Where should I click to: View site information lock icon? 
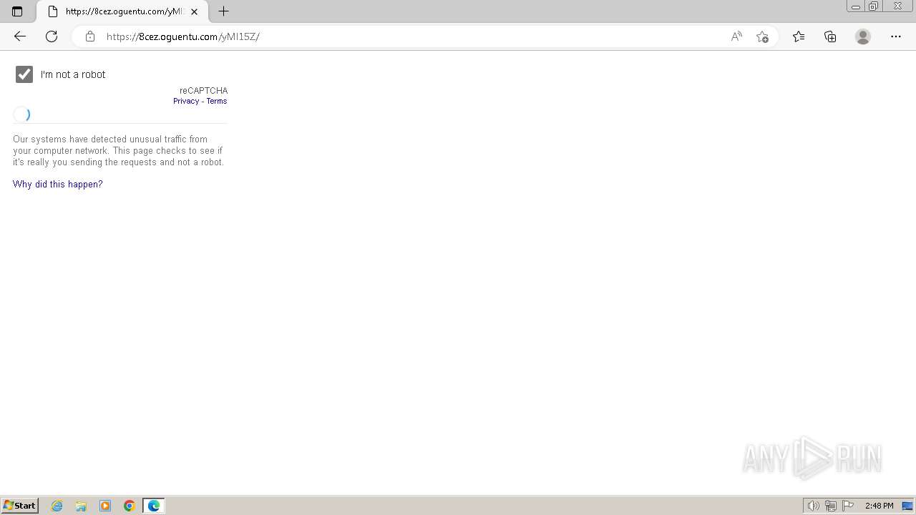[x=90, y=36]
